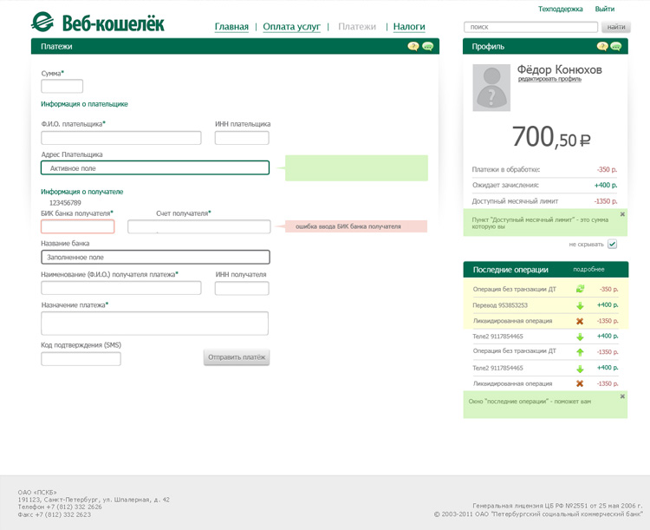Open the Оплата услуг menu item

tap(291, 27)
